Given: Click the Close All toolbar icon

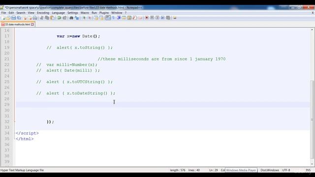Looking at the screenshot, I should tap(30, 18).
